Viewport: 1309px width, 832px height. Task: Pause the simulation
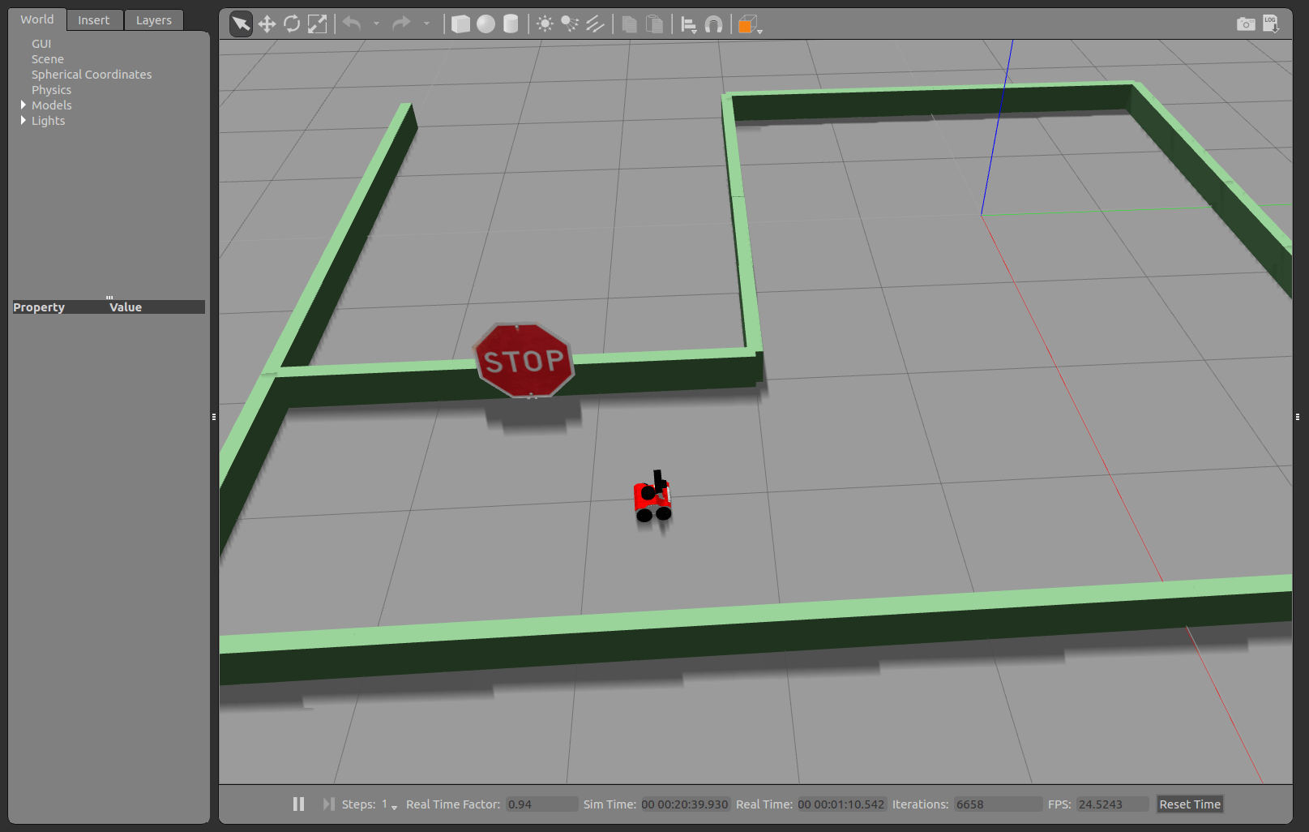[298, 804]
